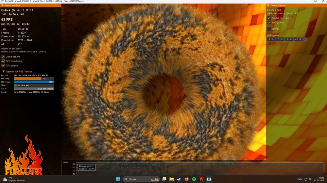Uncheck the background checkbox
Image resolution: width=327 pixels, height=183 pixels.
[269, 22]
